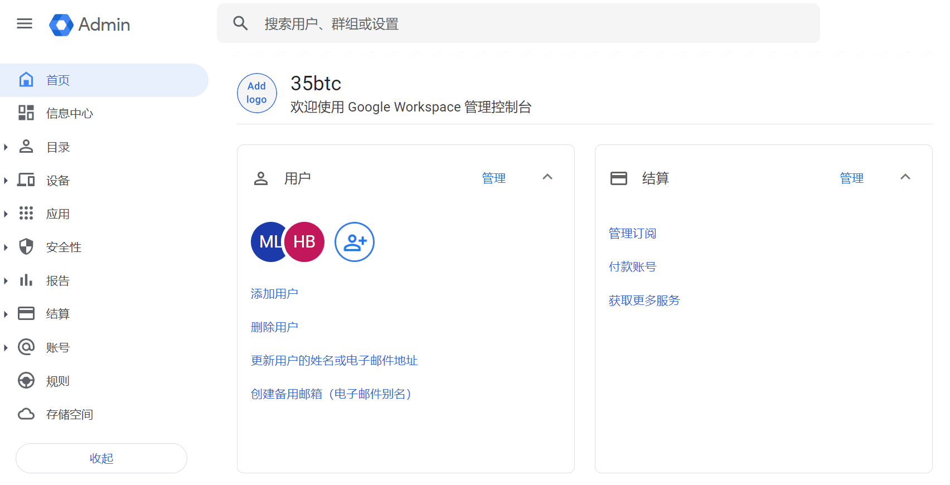Screen dimensions: 950x485
Task: Click the apps grid icon for 应用
Action: point(26,214)
